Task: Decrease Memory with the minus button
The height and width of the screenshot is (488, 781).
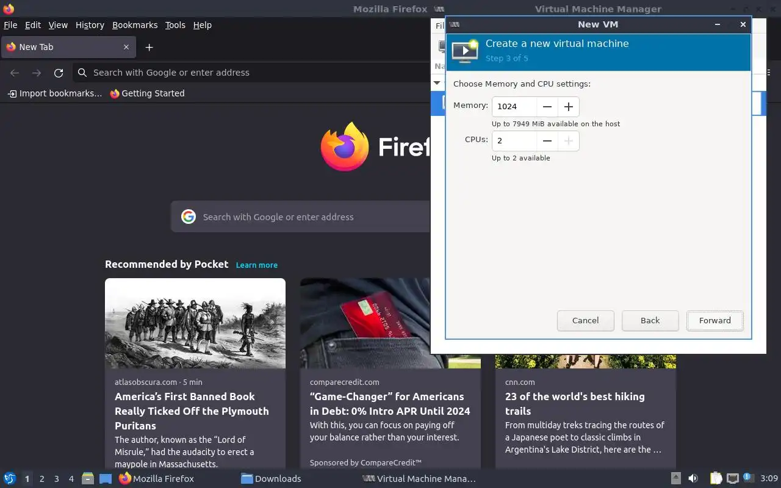Action: (x=547, y=106)
